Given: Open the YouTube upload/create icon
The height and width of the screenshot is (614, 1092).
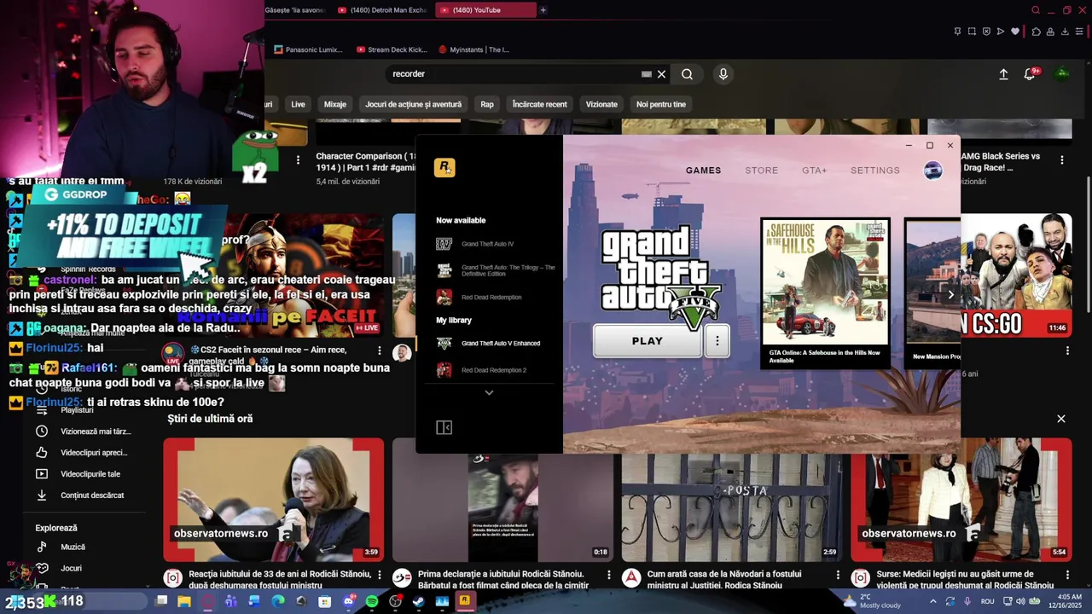Looking at the screenshot, I should pyautogui.click(x=1003, y=74).
